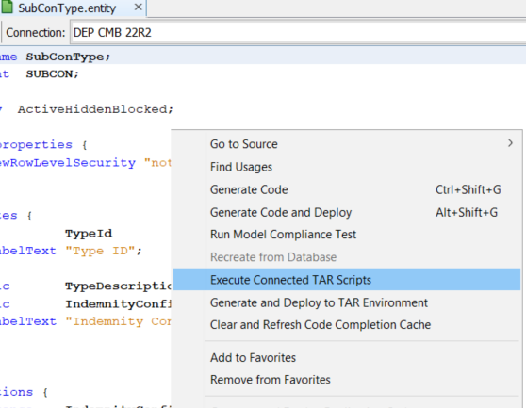Click the TypeDescription attribute in code
The height and width of the screenshot is (408, 526).
[x=119, y=286]
